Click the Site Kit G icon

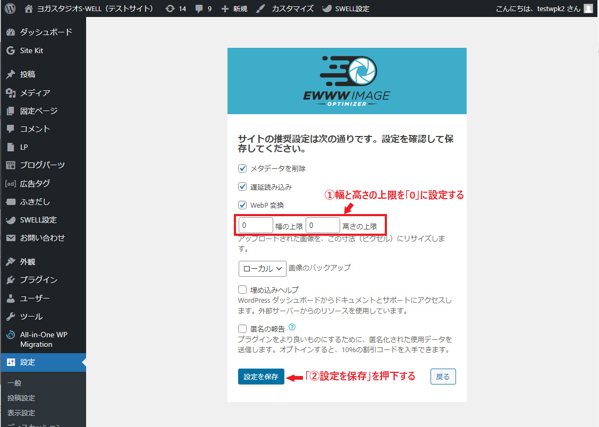11,50
